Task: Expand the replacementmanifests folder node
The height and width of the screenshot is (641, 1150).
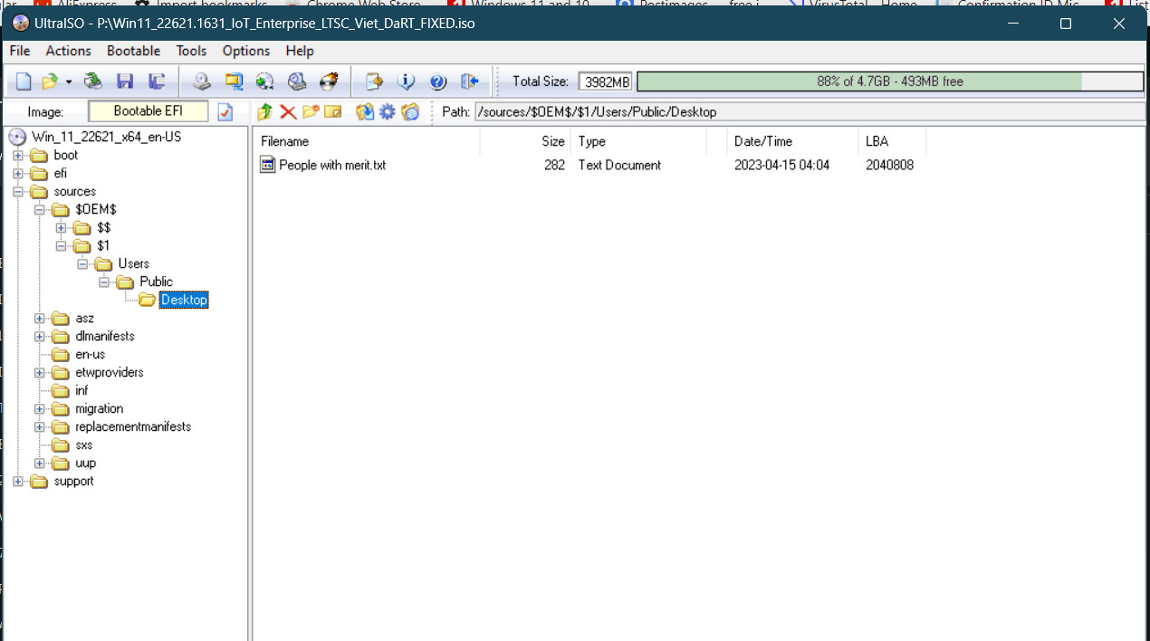Action: (39, 426)
